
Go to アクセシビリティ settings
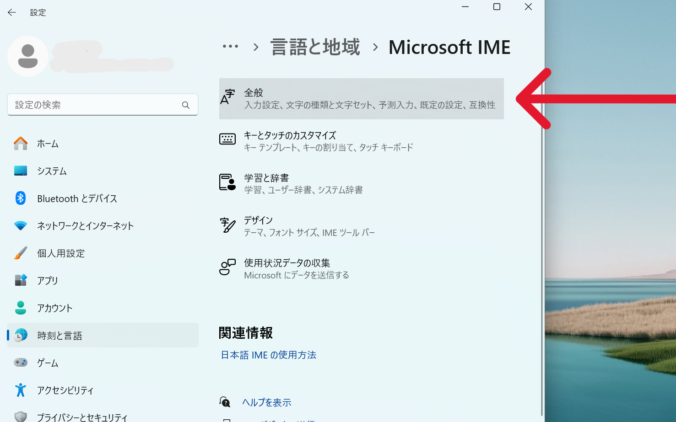point(103,390)
